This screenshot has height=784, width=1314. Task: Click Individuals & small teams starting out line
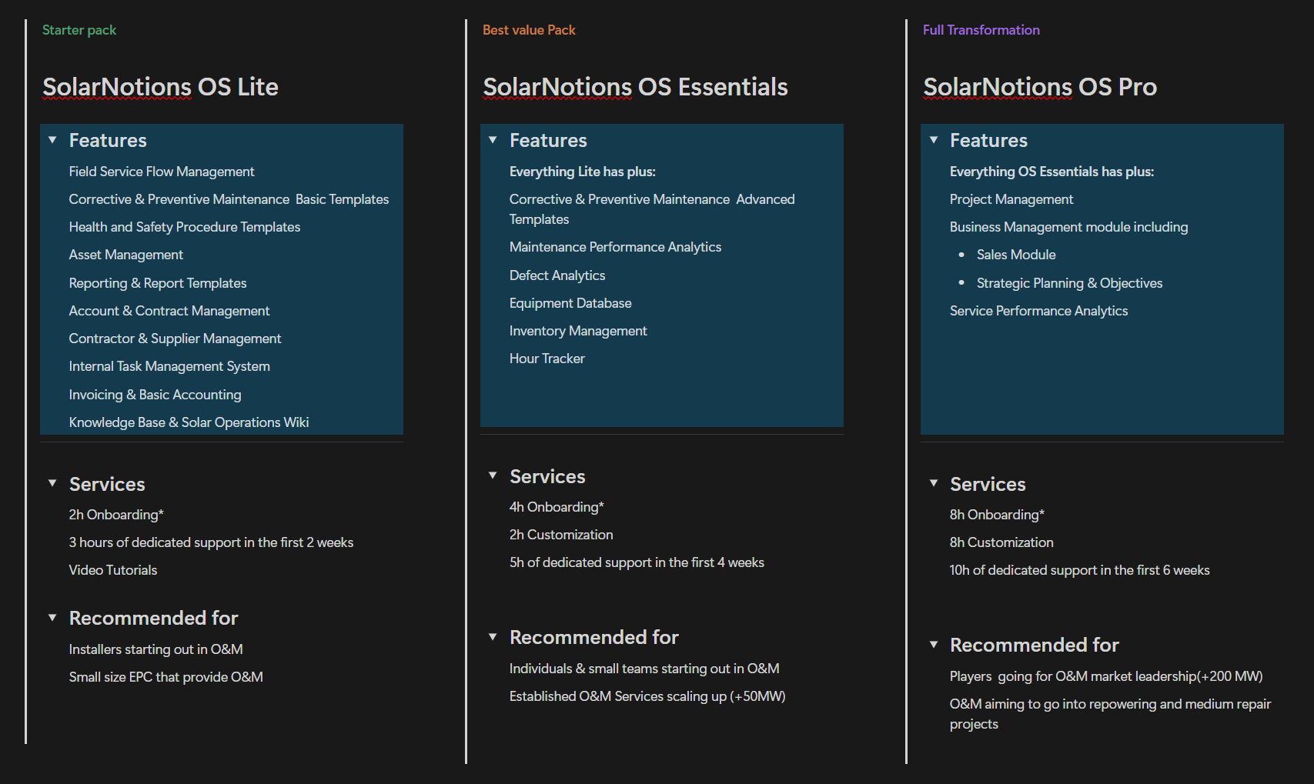(644, 669)
